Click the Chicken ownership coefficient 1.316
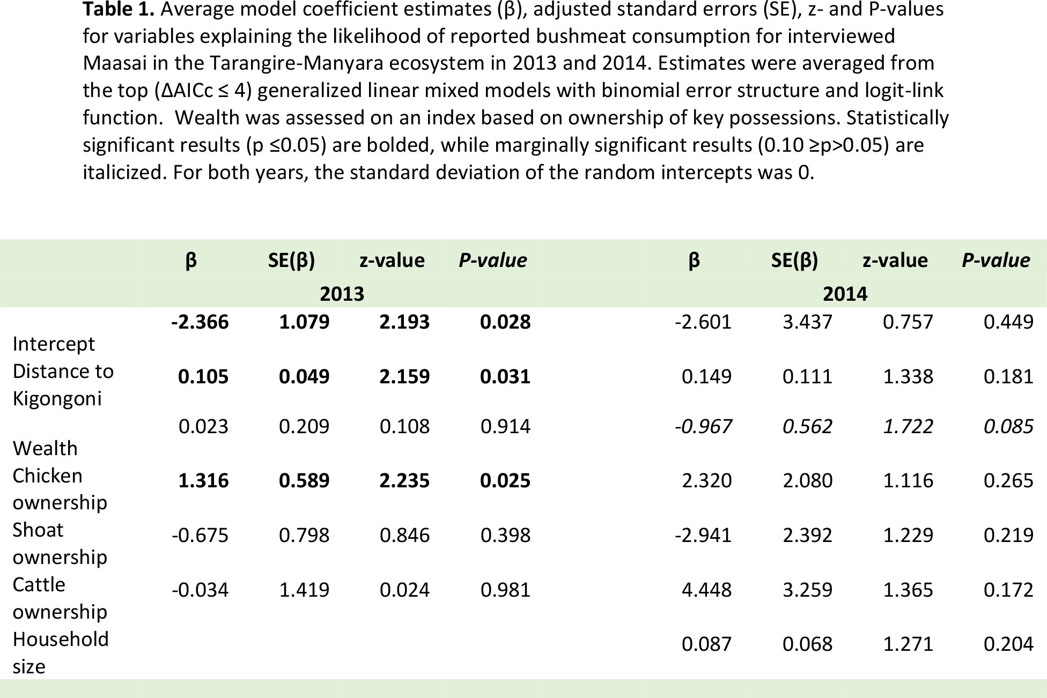This screenshot has width=1047, height=698. tap(203, 480)
